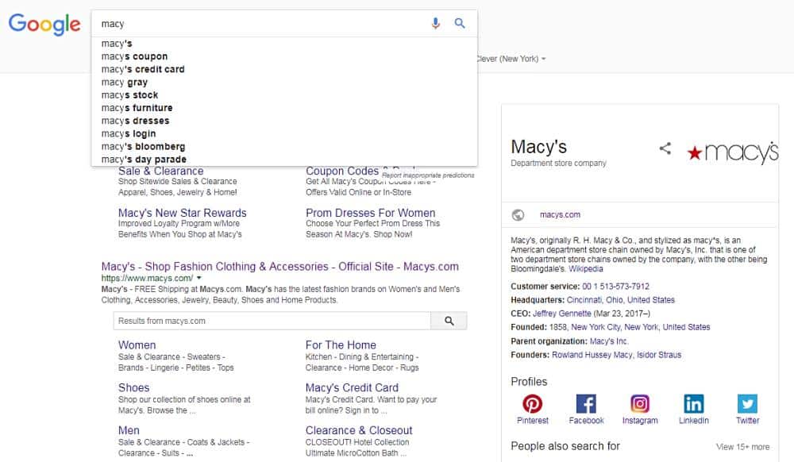
Task: Choose the "macys dresses" suggestion
Action: [284, 121]
